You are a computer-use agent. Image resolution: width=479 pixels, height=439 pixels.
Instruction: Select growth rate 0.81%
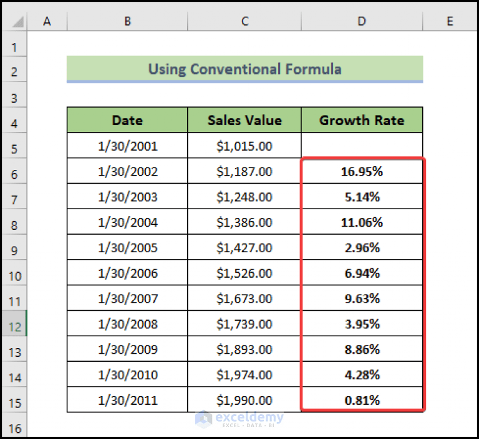[x=362, y=400]
